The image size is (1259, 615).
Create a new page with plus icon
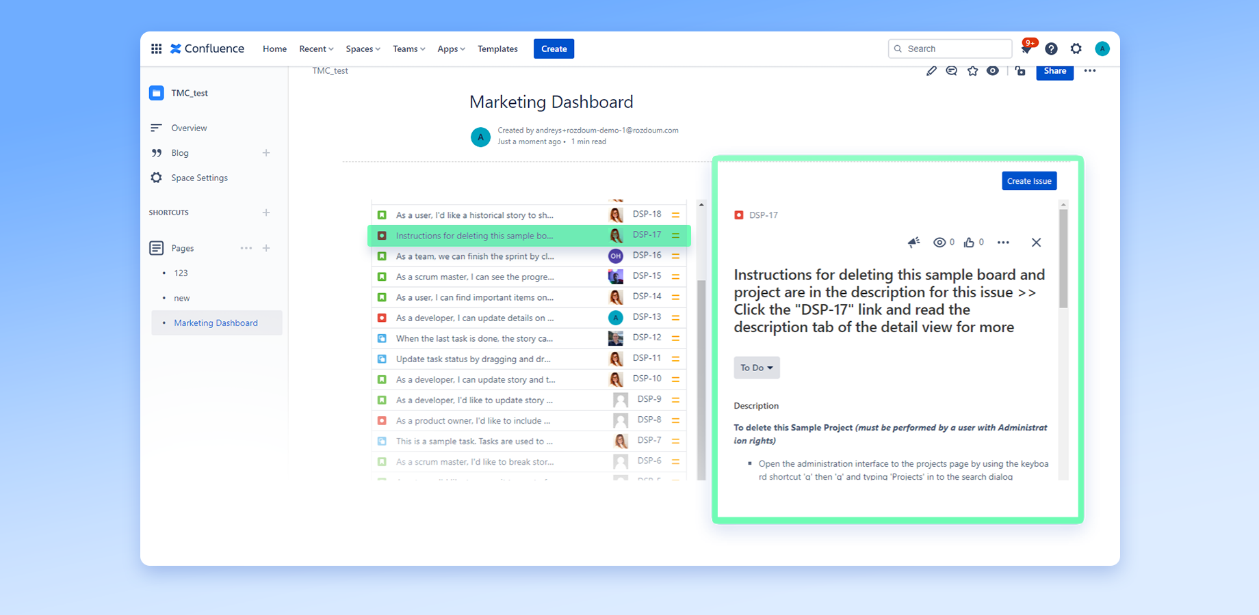pyautogui.click(x=266, y=248)
